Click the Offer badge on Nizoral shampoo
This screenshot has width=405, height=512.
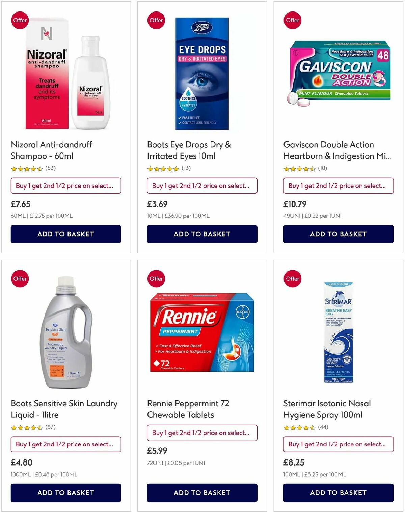[x=20, y=20]
